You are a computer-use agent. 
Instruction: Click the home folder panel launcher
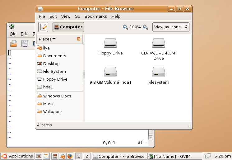click(62, 156)
